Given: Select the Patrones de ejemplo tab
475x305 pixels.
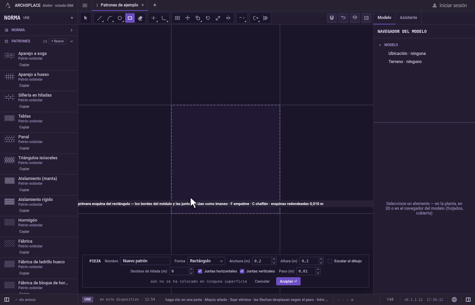Looking at the screenshot, I should point(119,5).
